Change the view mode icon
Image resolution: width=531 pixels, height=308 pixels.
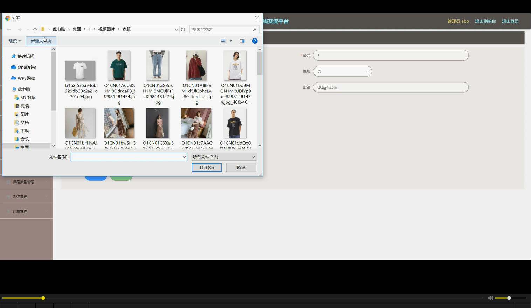[223, 41]
